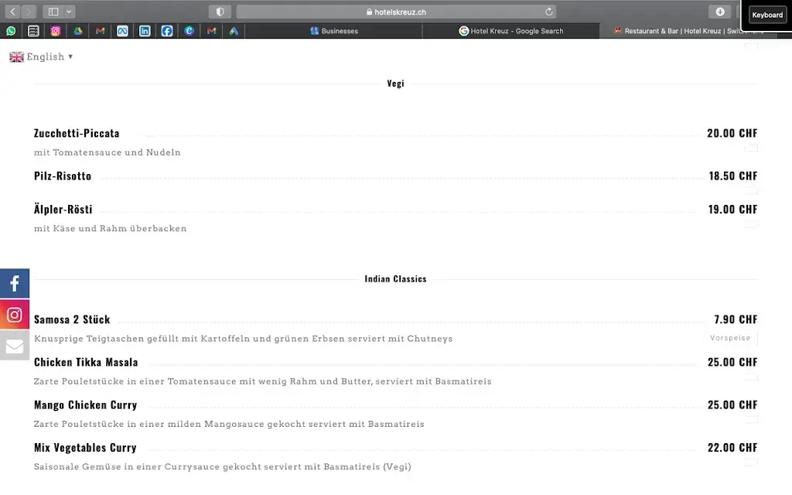Viewport: 792px width, 495px height.
Task: Click the hotelskreuz.ch address bar
Action: (x=396, y=12)
